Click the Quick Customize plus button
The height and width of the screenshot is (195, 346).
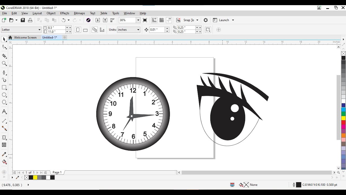219,30
